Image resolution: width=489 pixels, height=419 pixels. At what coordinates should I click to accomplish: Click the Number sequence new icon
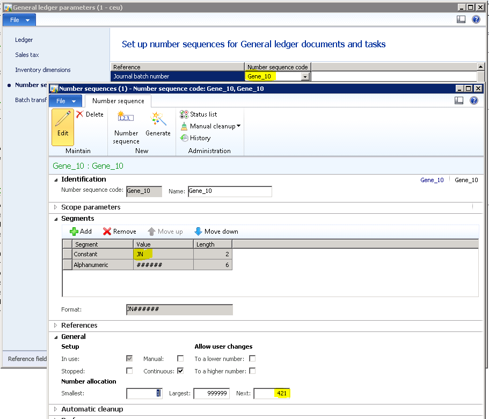126,117
